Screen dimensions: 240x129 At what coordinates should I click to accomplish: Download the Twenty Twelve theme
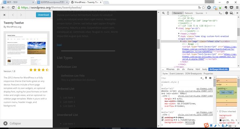tap(43, 15)
